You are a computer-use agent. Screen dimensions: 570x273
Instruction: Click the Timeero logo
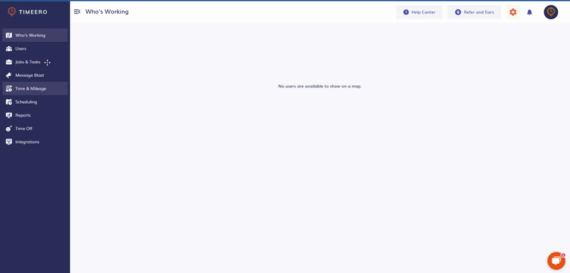28,12
